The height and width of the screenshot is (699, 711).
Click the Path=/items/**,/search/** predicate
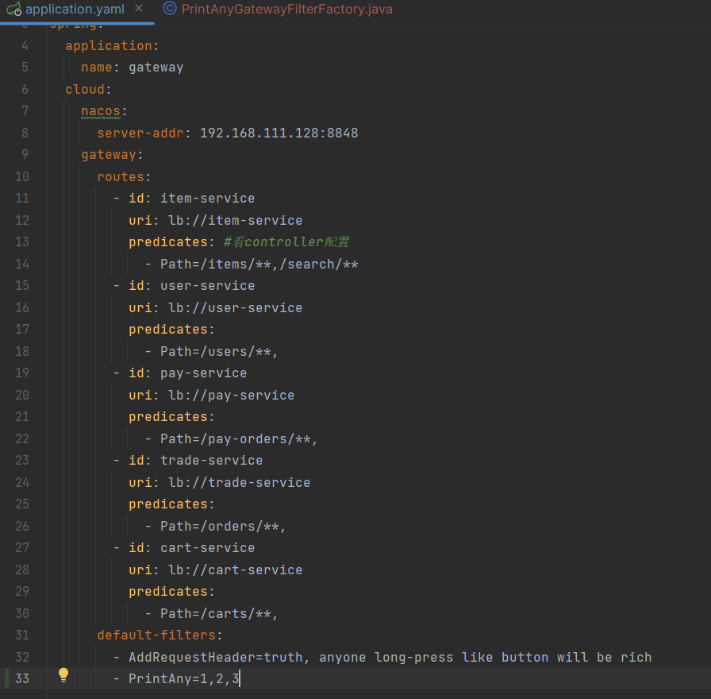tap(259, 264)
